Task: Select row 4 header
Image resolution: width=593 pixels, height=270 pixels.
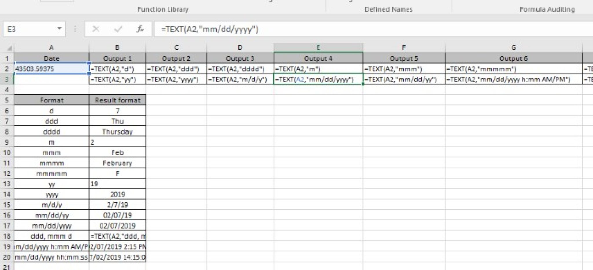Action: [7, 90]
